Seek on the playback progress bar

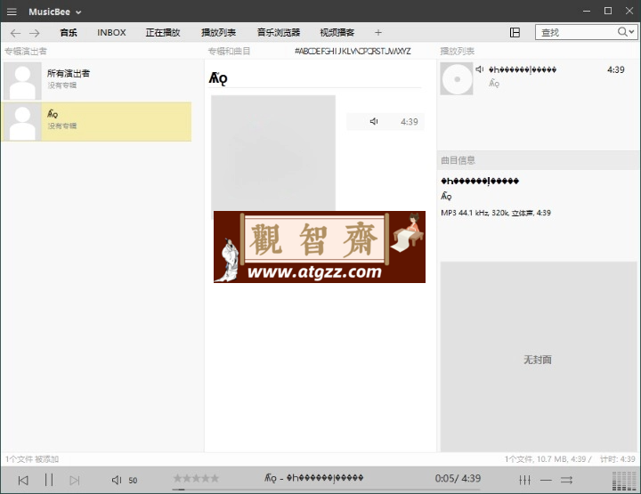pos(326,489)
